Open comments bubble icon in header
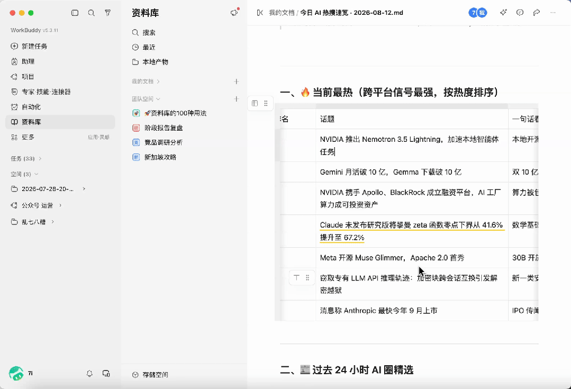The width and height of the screenshot is (571, 389). click(520, 12)
